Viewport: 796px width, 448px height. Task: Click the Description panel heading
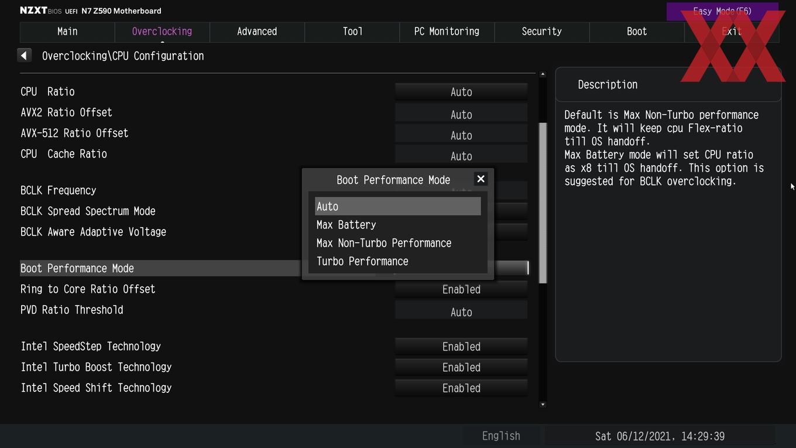click(608, 84)
